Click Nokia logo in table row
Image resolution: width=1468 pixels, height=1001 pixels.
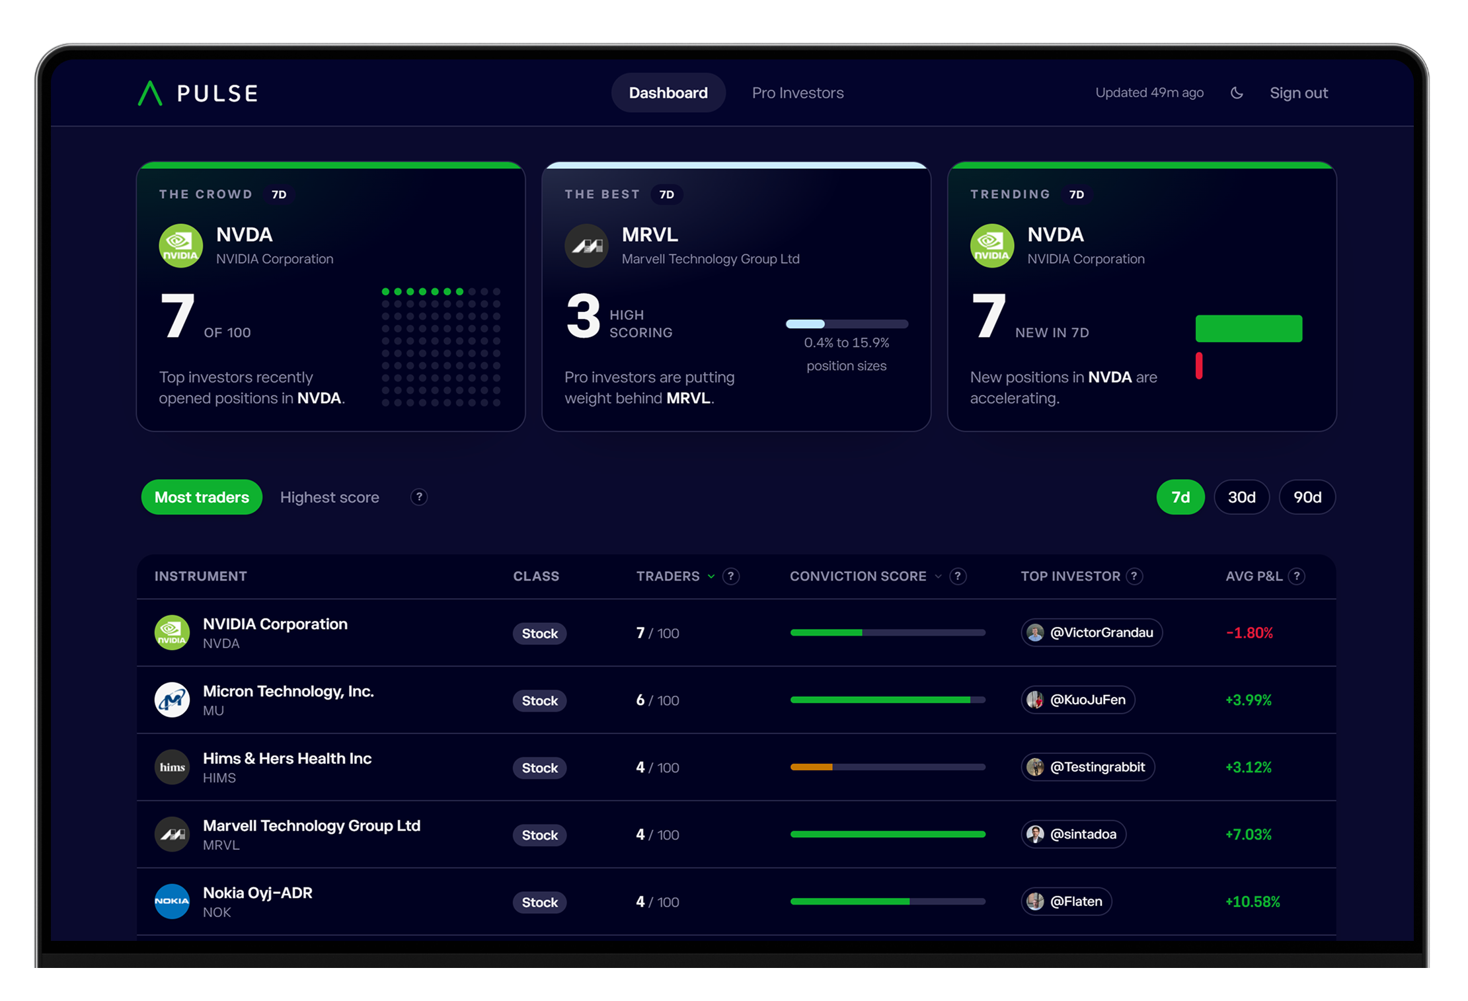172,901
